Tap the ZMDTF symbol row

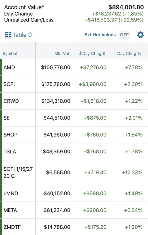(x=74, y=227)
